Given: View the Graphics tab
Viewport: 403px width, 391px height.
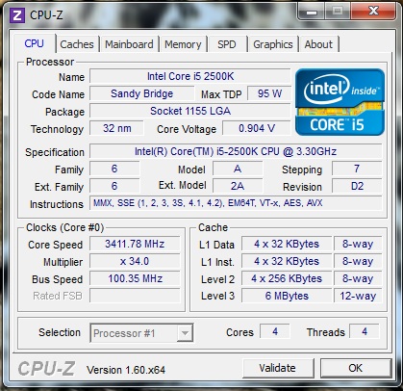Looking at the screenshot, I should 273,44.
